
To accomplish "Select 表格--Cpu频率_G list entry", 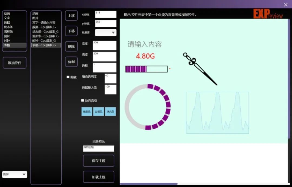I will click(x=46, y=45).
